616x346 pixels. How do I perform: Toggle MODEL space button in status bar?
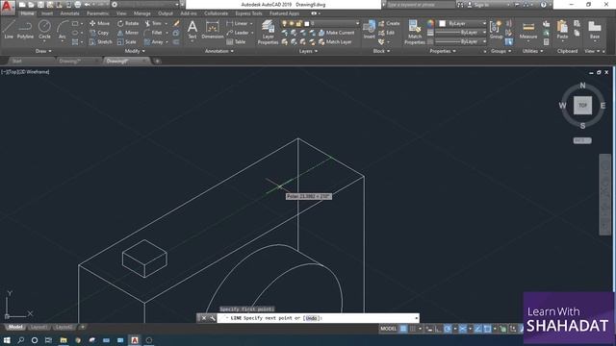pos(388,329)
